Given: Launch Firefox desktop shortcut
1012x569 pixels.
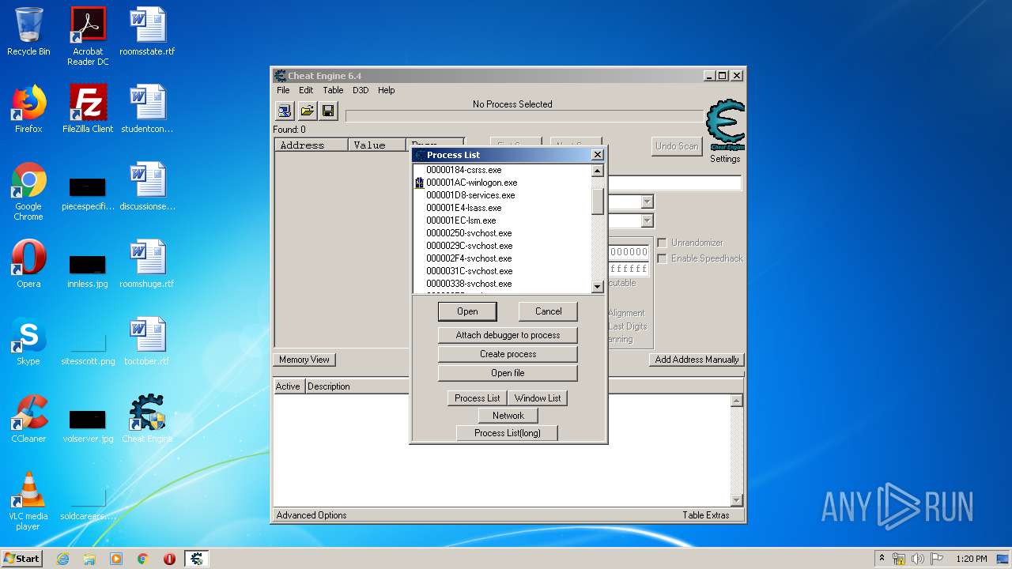Looking at the screenshot, I should pyautogui.click(x=28, y=109).
